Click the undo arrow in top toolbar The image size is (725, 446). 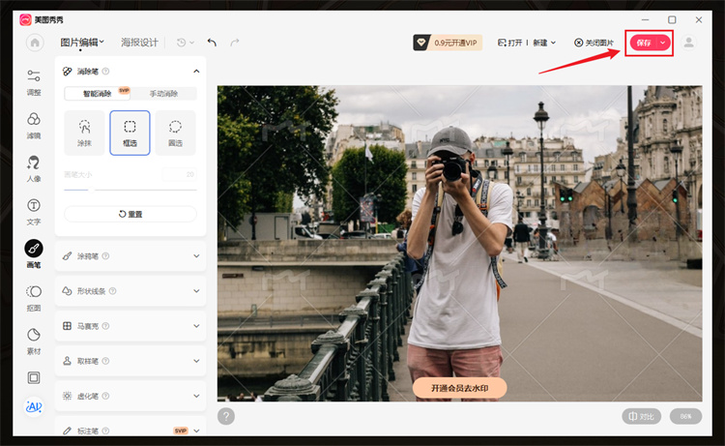(x=212, y=43)
